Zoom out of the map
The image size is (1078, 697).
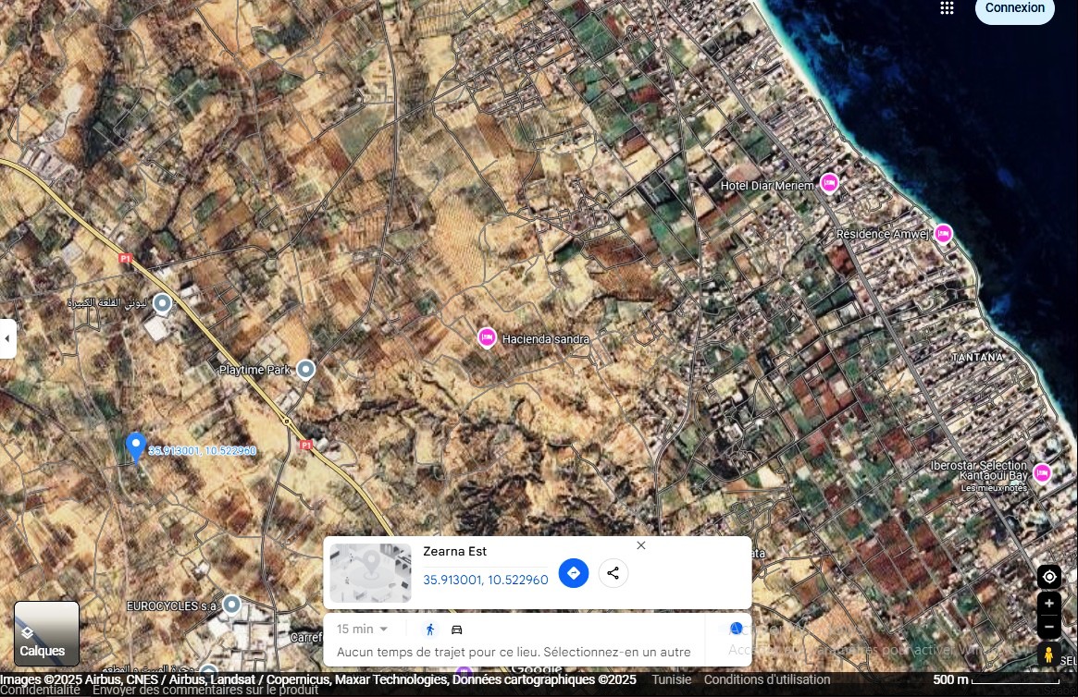tap(1048, 626)
